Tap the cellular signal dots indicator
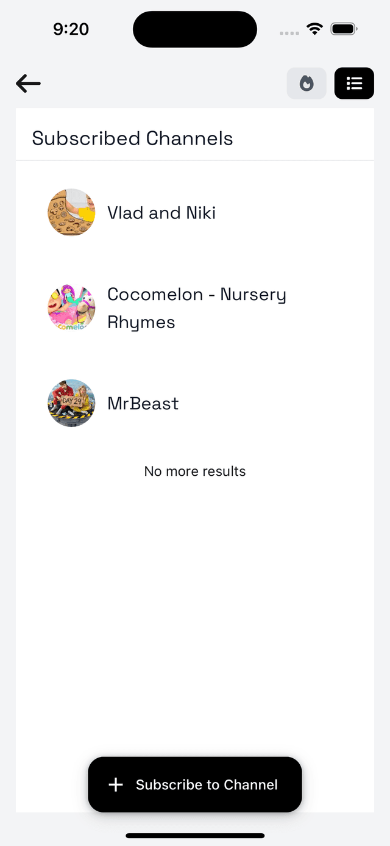 point(289,30)
